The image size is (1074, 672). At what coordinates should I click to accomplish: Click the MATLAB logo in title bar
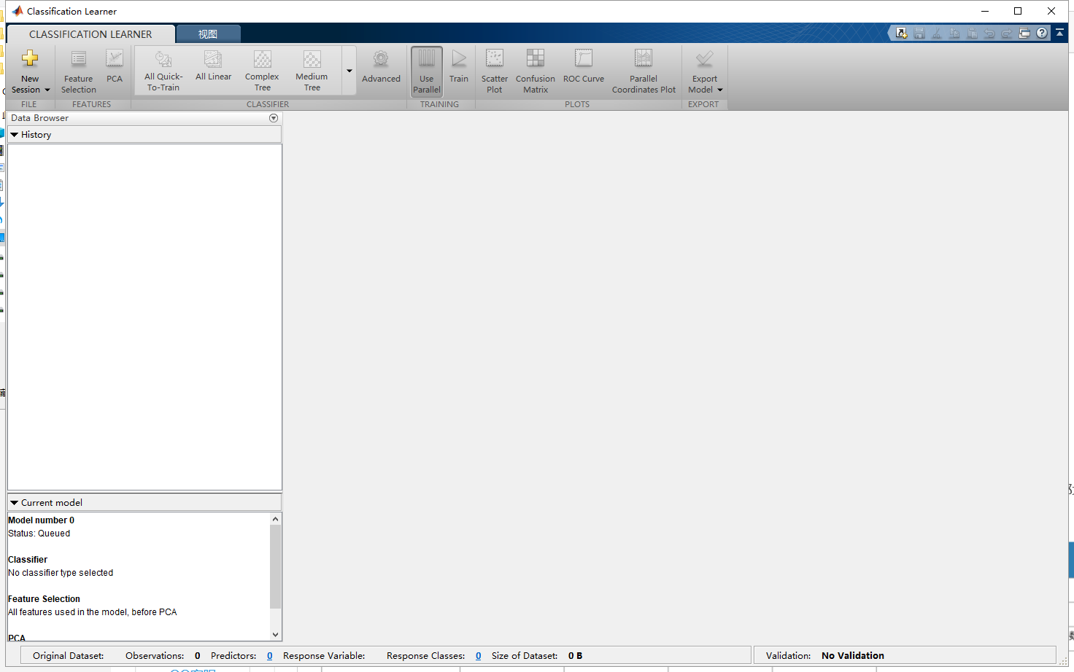click(18, 11)
